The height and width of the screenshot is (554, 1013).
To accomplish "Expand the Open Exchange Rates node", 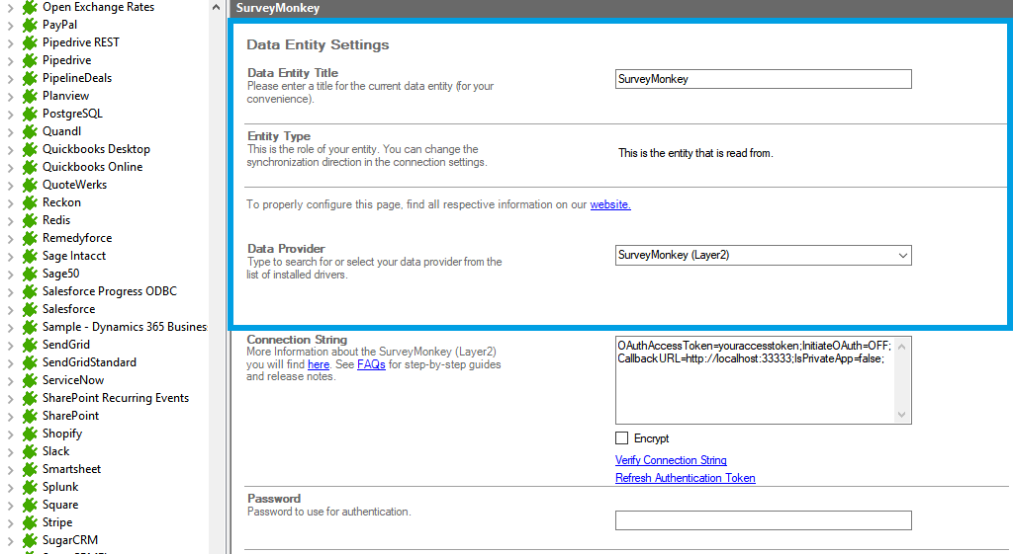I will (x=10, y=8).
